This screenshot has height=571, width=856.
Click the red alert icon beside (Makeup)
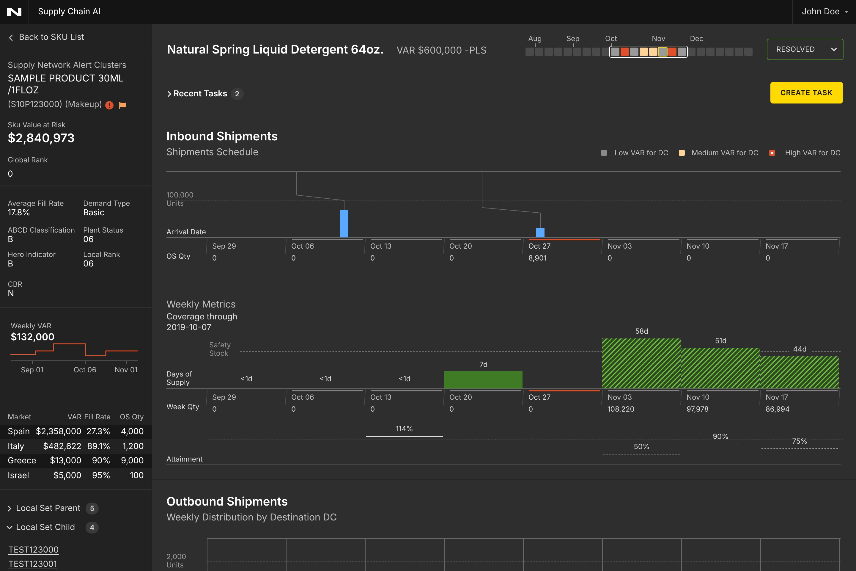(109, 105)
